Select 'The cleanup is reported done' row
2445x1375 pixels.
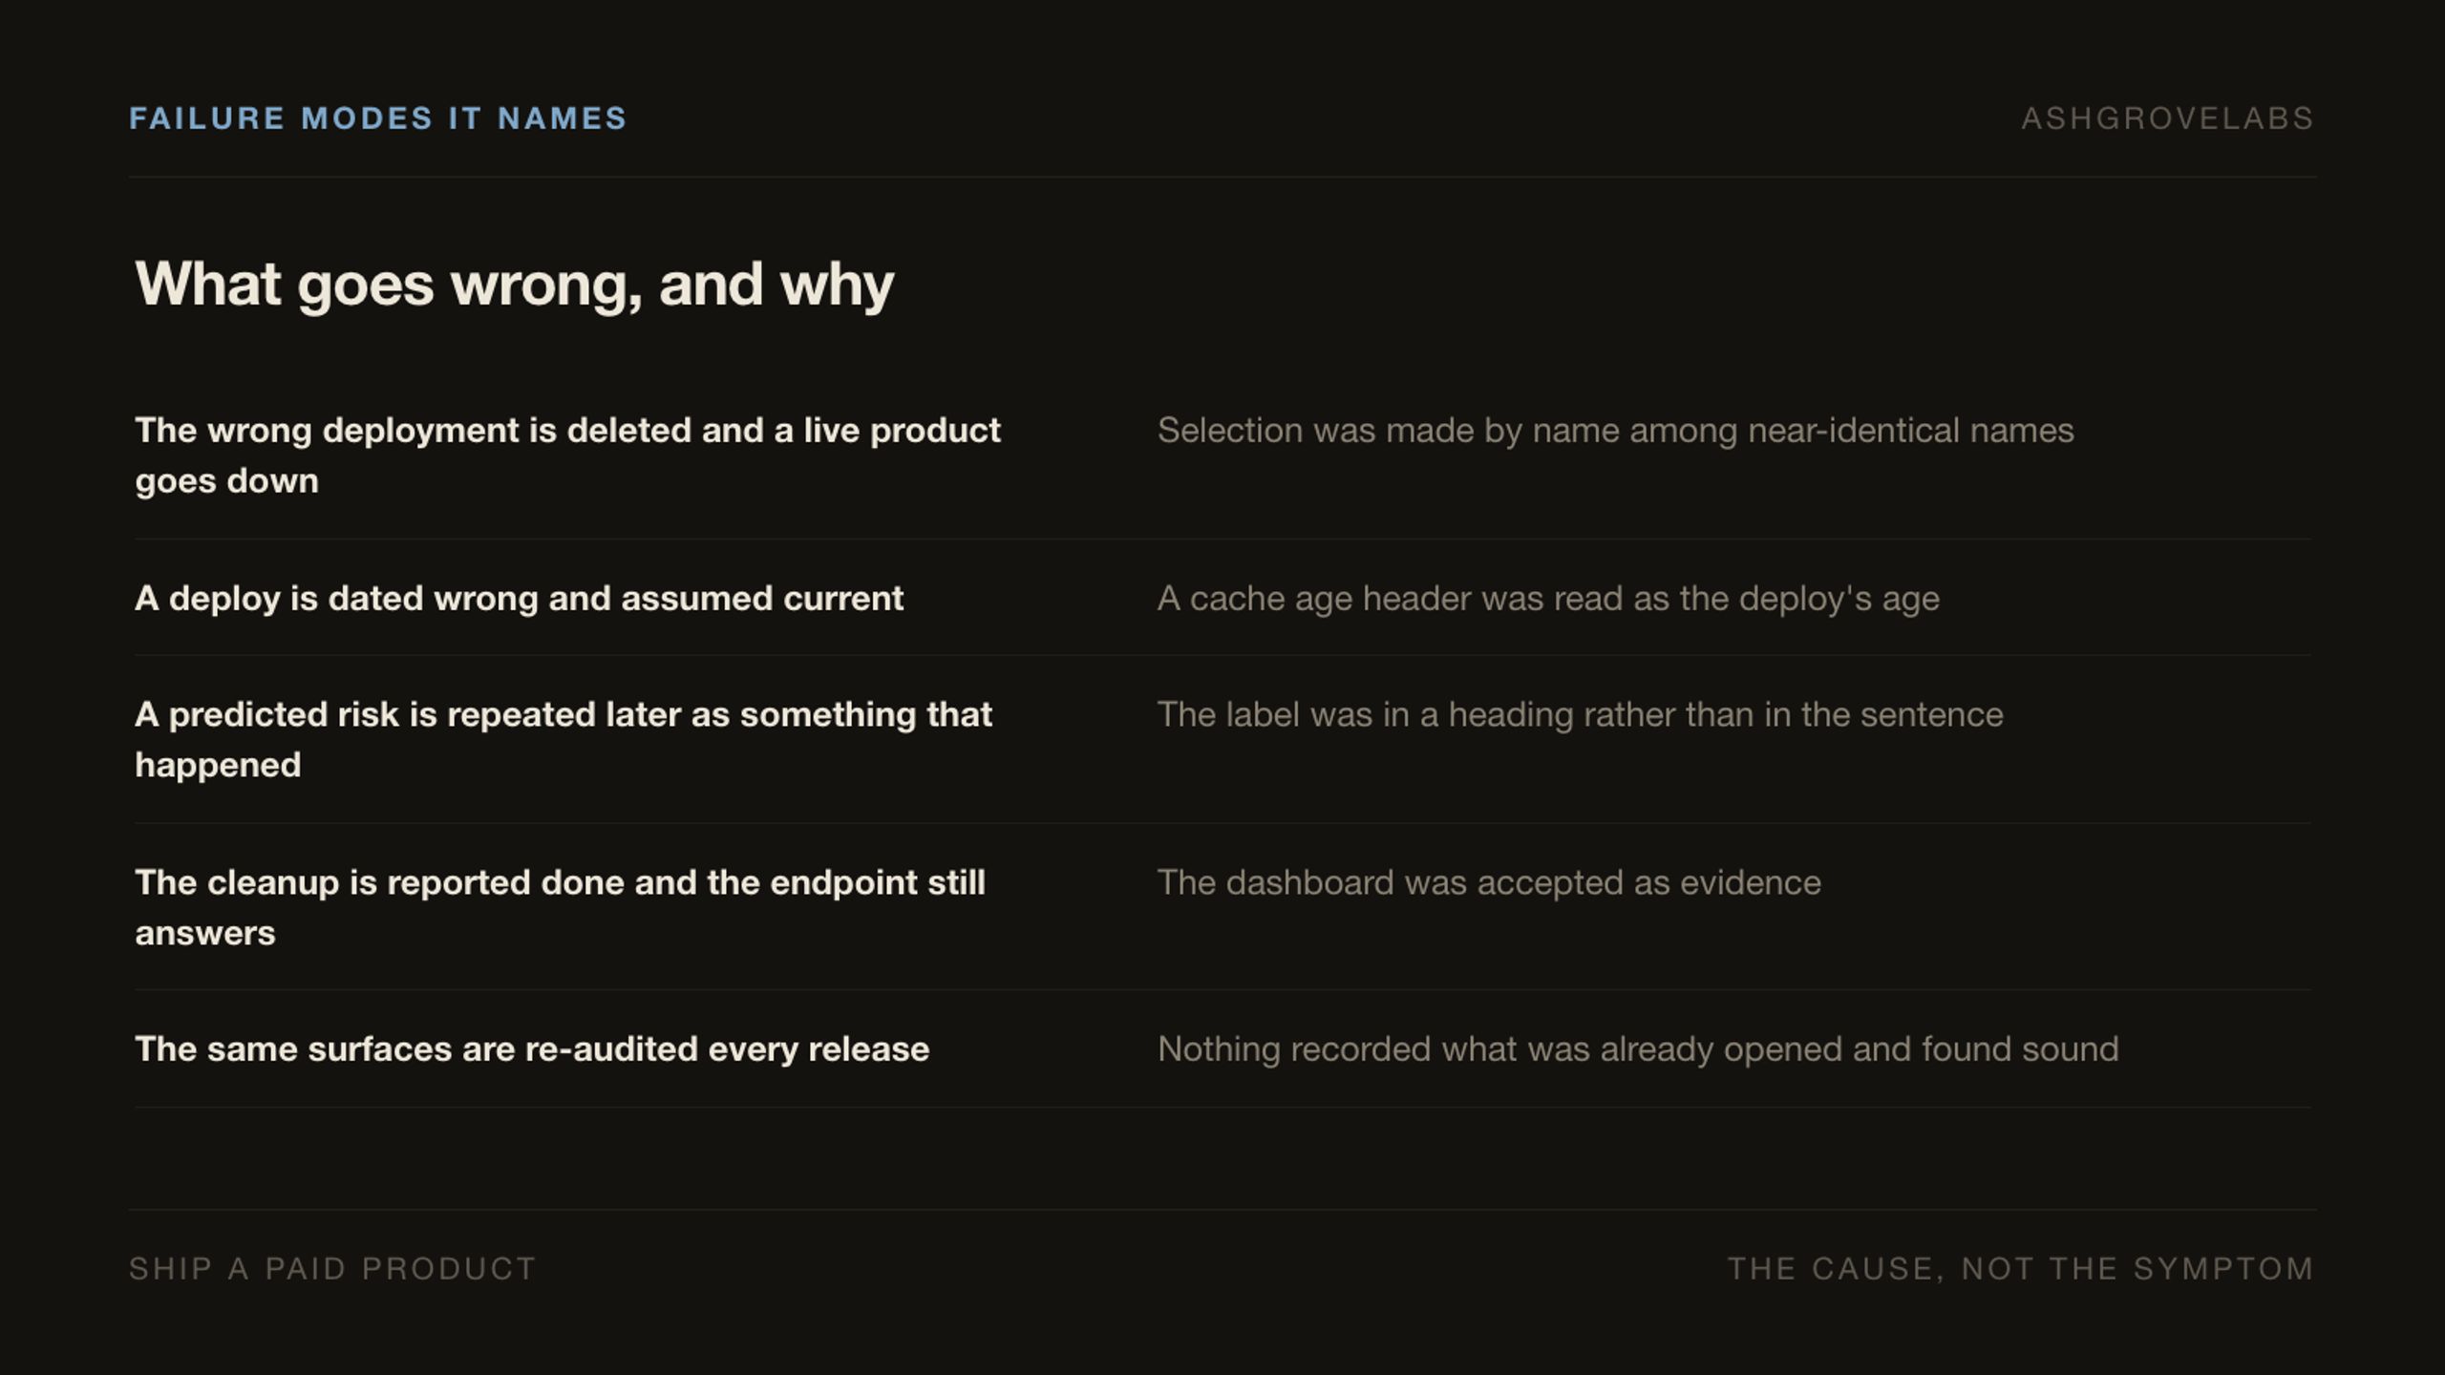pyautogui.click(x=1222, y=908)
